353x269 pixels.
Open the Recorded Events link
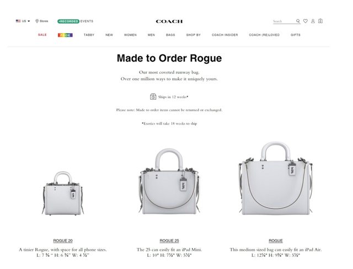[76, 21]
